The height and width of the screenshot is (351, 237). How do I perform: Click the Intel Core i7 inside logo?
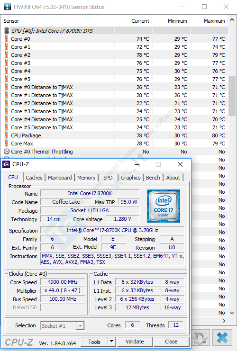click(164, 206)
